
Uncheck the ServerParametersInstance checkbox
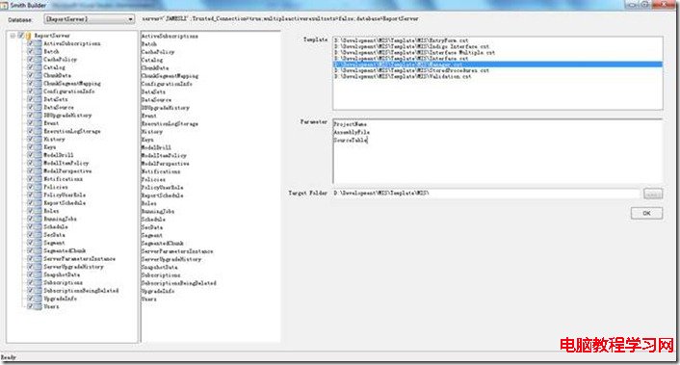tap(30, 259)
